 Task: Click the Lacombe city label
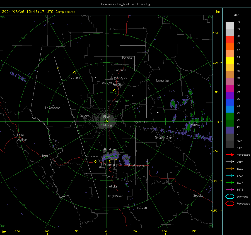click(x=120, y=70)
